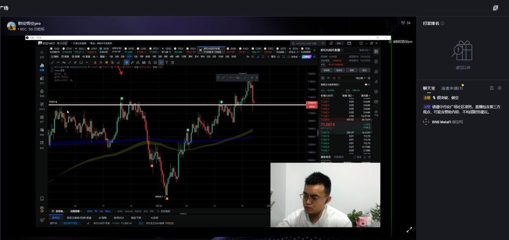Switch to the 连麦申请(1) tab

(452, 88)
